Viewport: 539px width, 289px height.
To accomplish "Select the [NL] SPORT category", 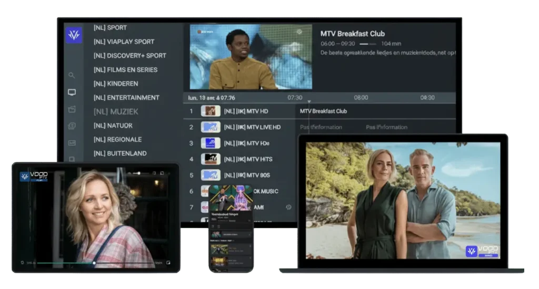I will pyautogui.click(x=111, y=28).
